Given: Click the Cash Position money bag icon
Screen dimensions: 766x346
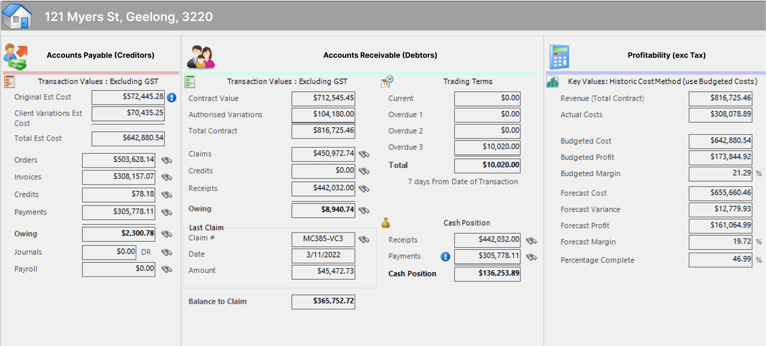Looking at the screenshot, I should tap(386, 223).
